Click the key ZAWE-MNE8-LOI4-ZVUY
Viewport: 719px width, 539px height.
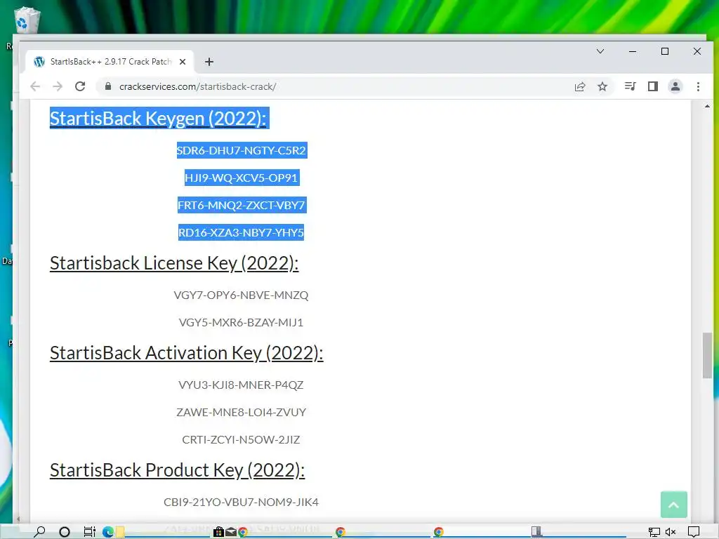(242, 413)
